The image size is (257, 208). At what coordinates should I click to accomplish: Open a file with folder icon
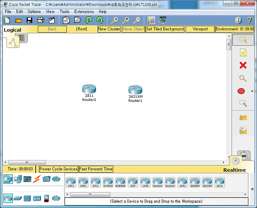[x=18, y=20]
